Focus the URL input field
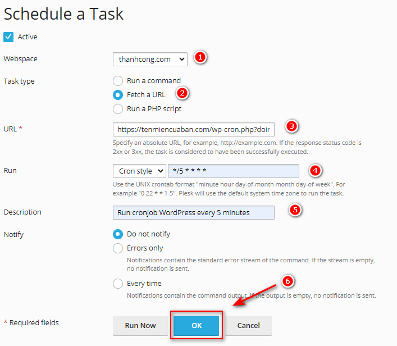 coord(194,129)
